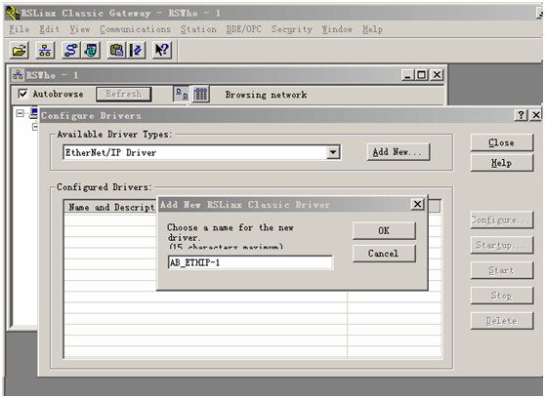This screenshot has height=398, width=545.
Task: Collapse the top network tree node
Action: pyautogui.click(x=20, y=113)
